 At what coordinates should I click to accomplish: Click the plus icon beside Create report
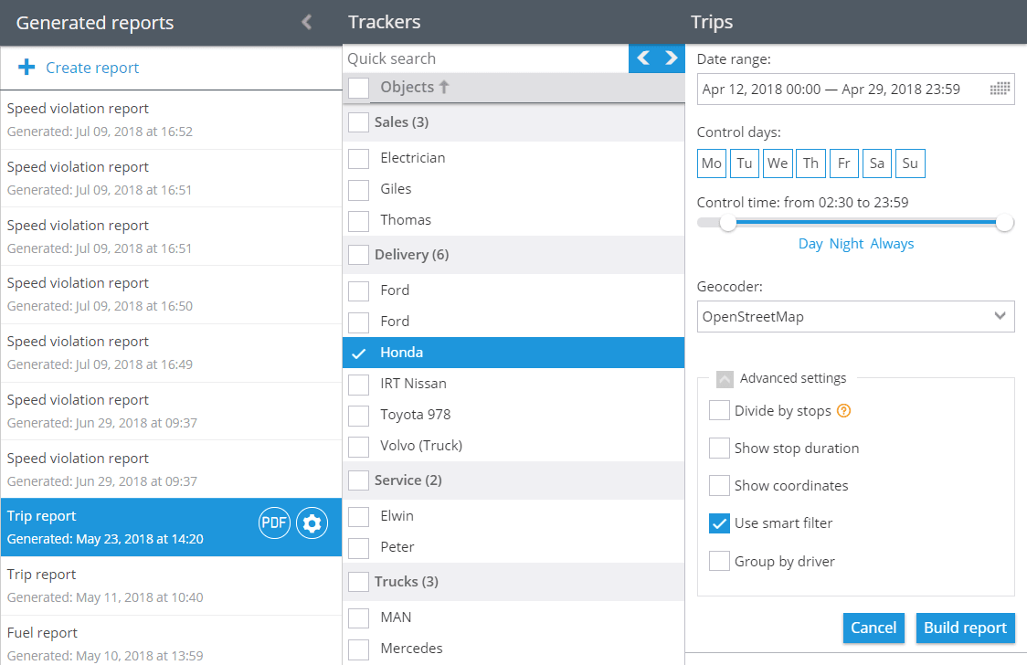(x=26, y=67)
